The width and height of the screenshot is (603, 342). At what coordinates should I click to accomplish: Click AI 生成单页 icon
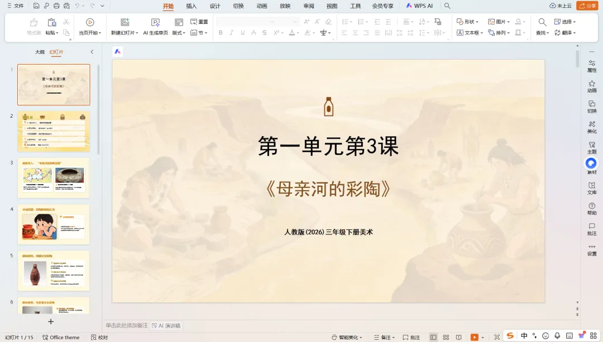point(155,22)
